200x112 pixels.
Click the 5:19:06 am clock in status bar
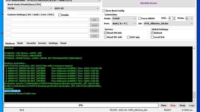tap(187, 110)
